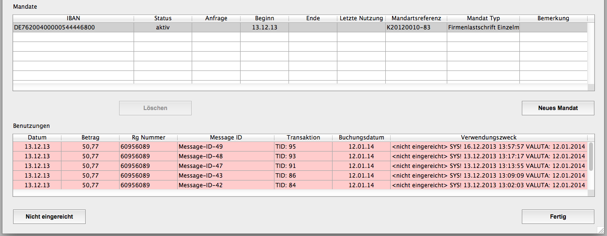607x236 pixels.
Task: Click the Firmenlastschrift Einzelm mandate type cell
Action: coord(483,28)
